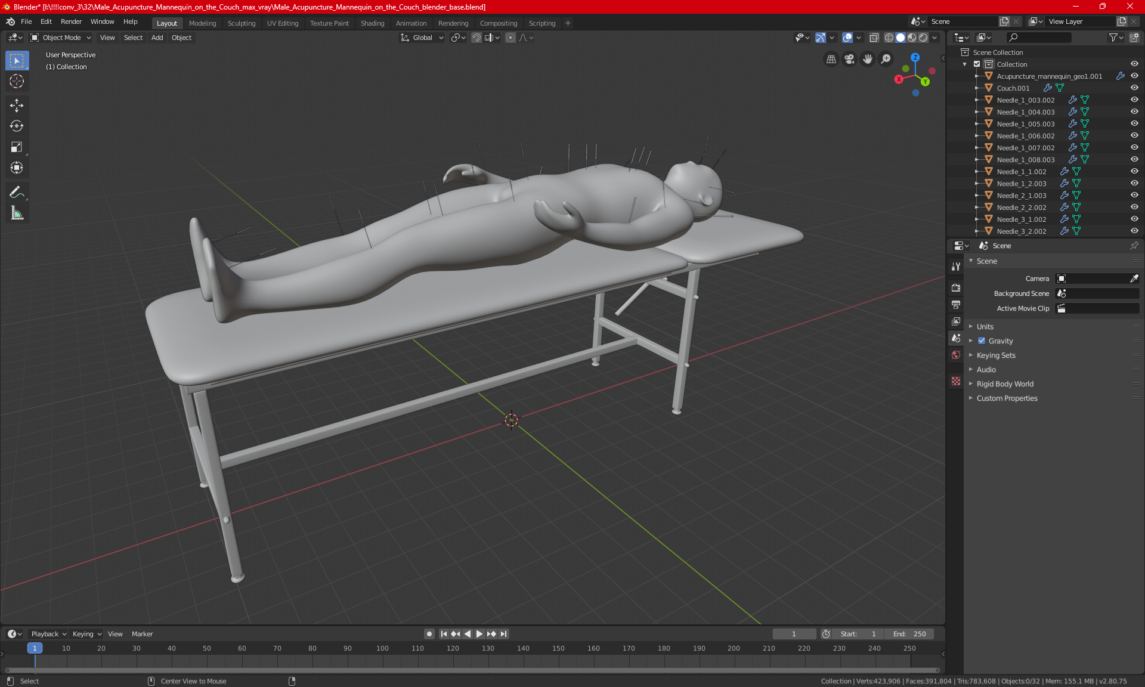Uncheck the Collection visibility checkbox
Screen dimensions: 1145x687
point(977,64)
